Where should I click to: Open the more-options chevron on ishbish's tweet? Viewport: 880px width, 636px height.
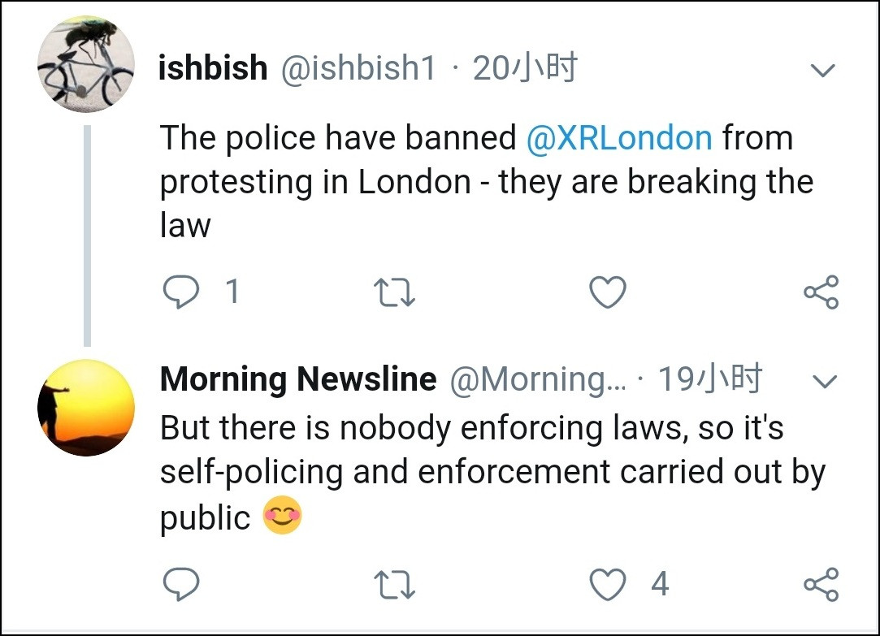823,71
